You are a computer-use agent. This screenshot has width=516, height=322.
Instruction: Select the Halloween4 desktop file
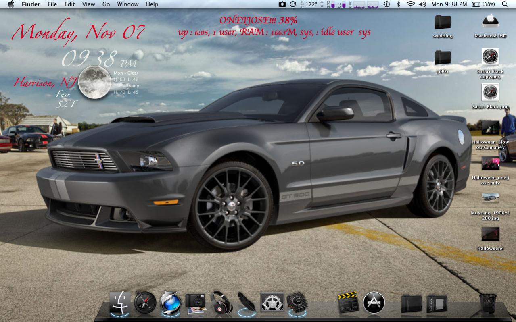(490, 239)
